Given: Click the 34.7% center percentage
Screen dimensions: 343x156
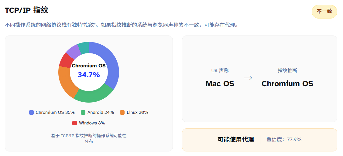Looking at the screenshot, I should coord(89,75).
